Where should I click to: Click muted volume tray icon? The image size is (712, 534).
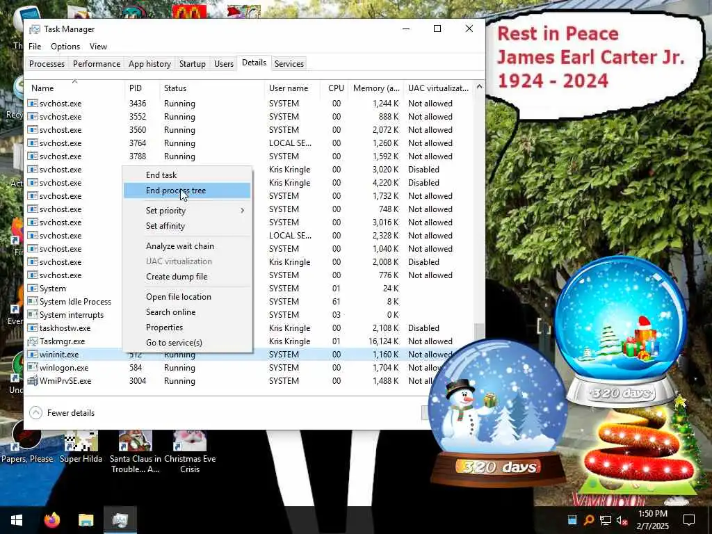coord(622,520)
